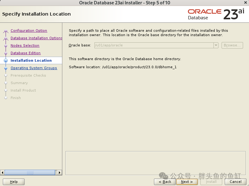Open the Help button
The height and width of the screenshot is (186, 249).
(14, 182)
